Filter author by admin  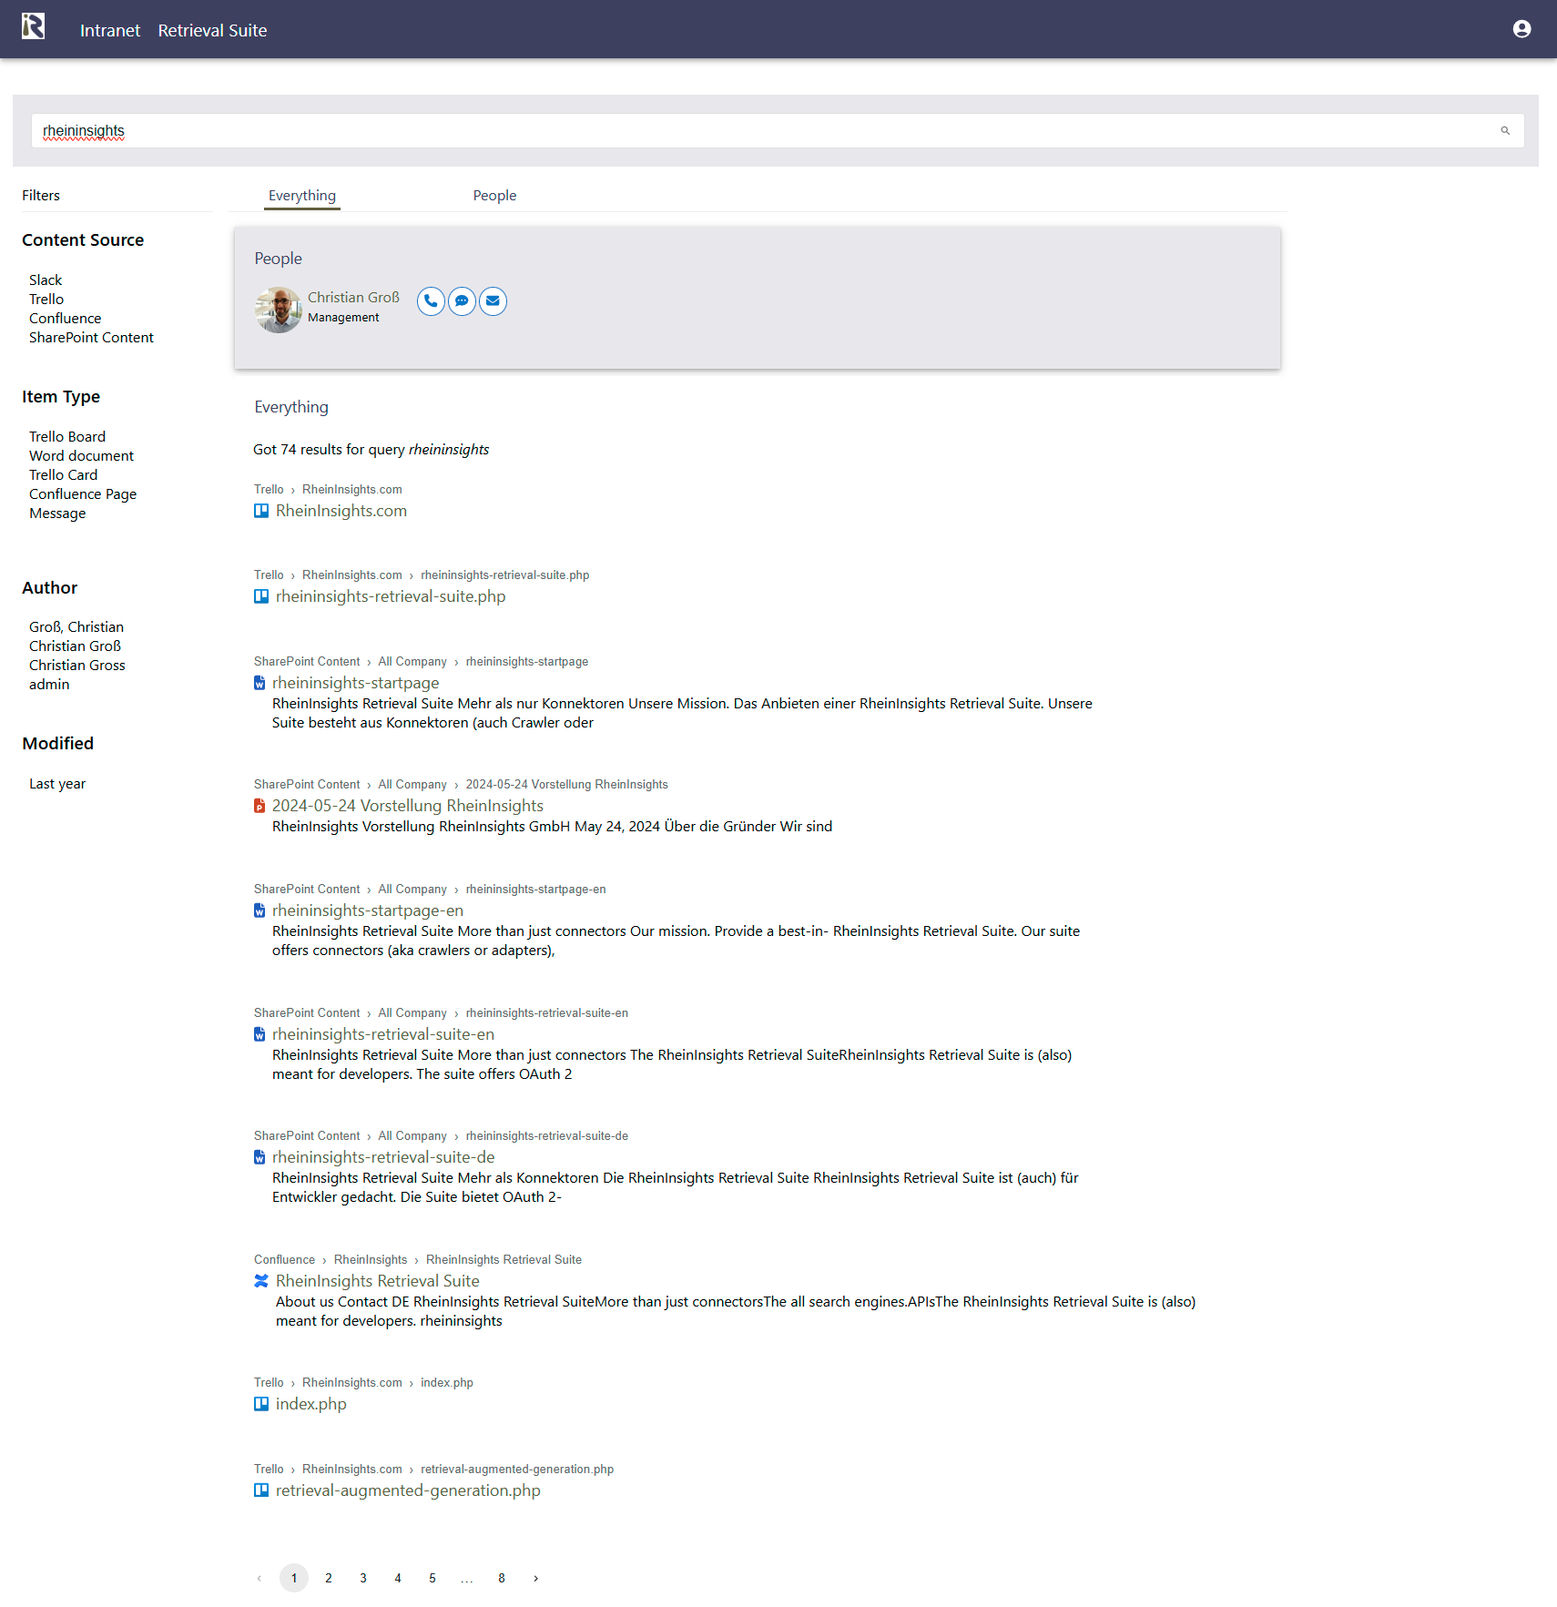click(49, 685)
